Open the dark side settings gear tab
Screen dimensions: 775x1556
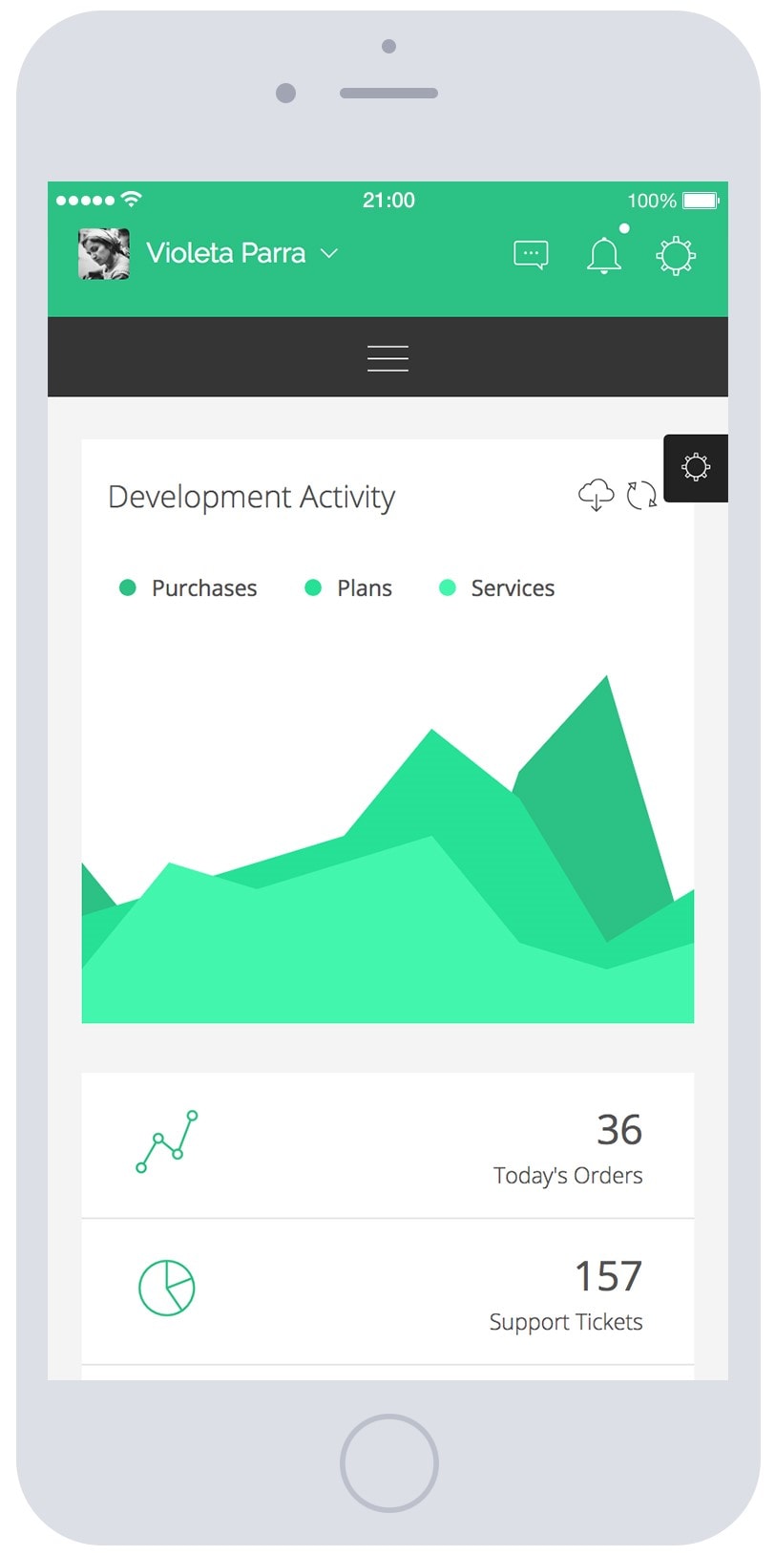click(696, 467)
